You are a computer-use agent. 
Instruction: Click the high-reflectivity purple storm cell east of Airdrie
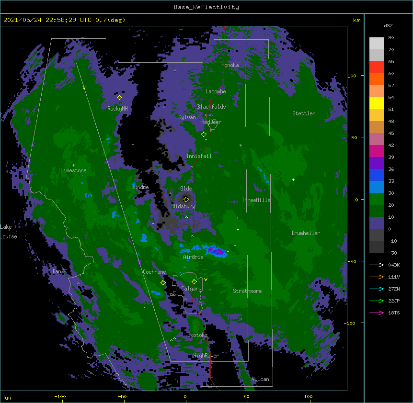(216, 250)
